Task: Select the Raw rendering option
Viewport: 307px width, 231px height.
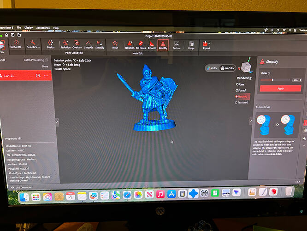Action: coord(240,85)
